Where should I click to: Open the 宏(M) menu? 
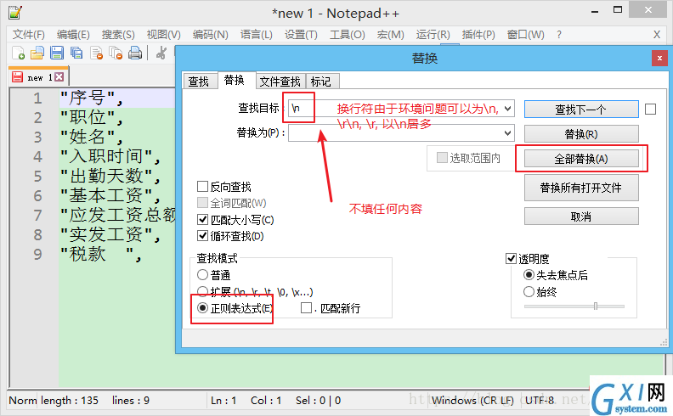tap(391, 34)
